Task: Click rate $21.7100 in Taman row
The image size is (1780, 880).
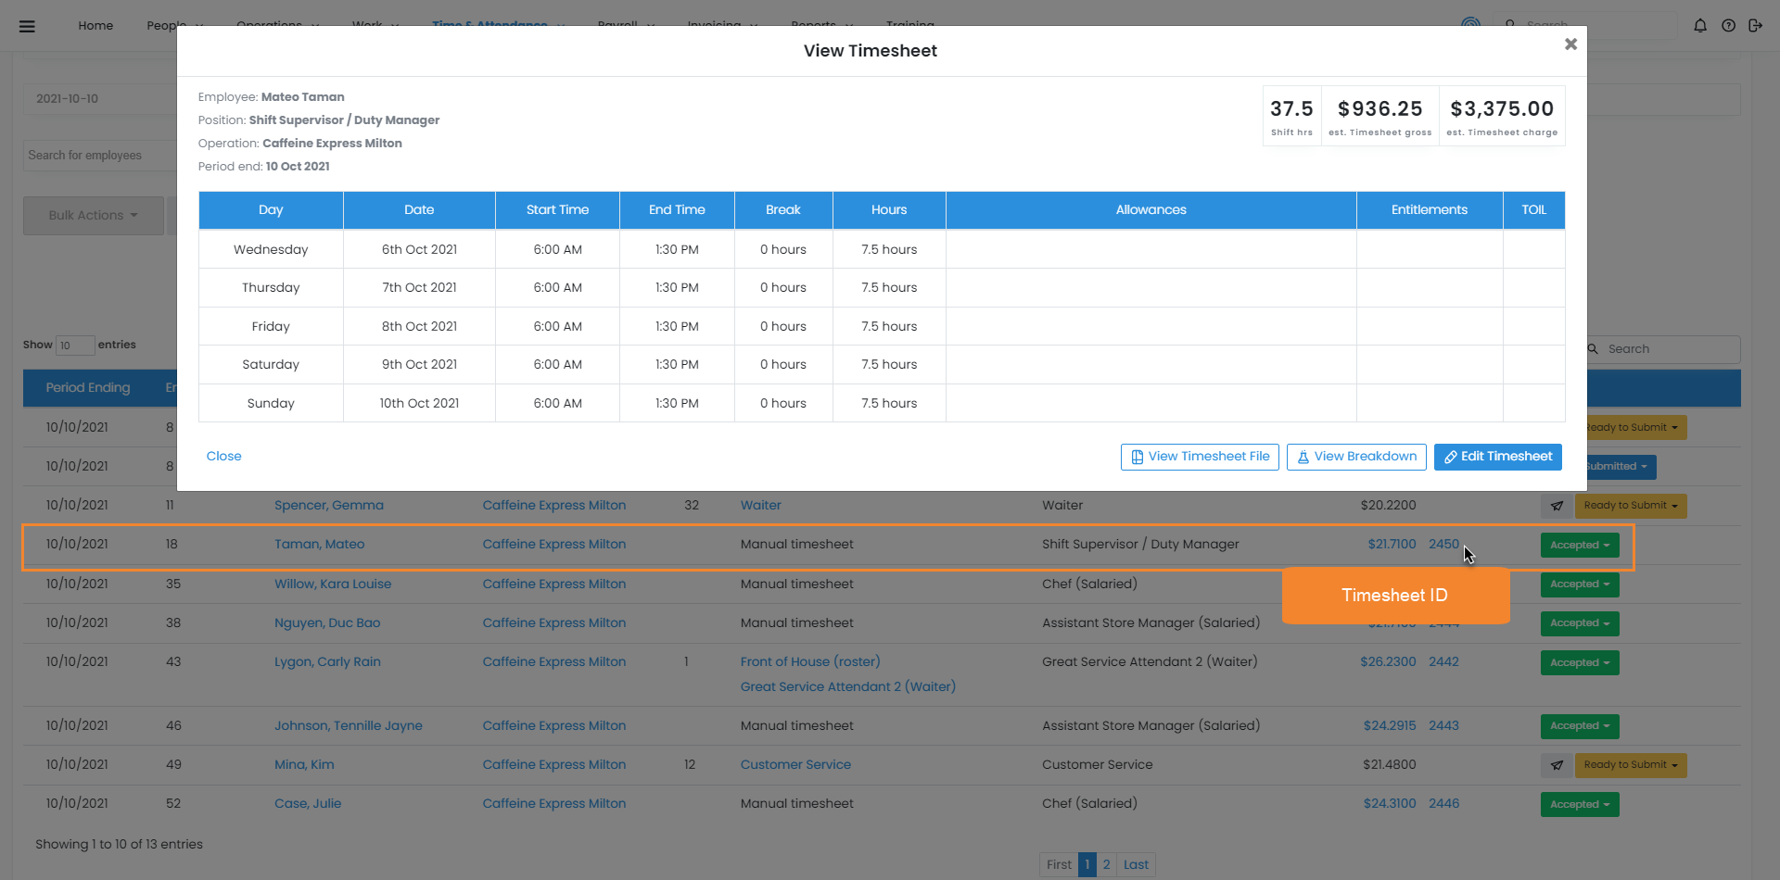Action: [1392, 544]
